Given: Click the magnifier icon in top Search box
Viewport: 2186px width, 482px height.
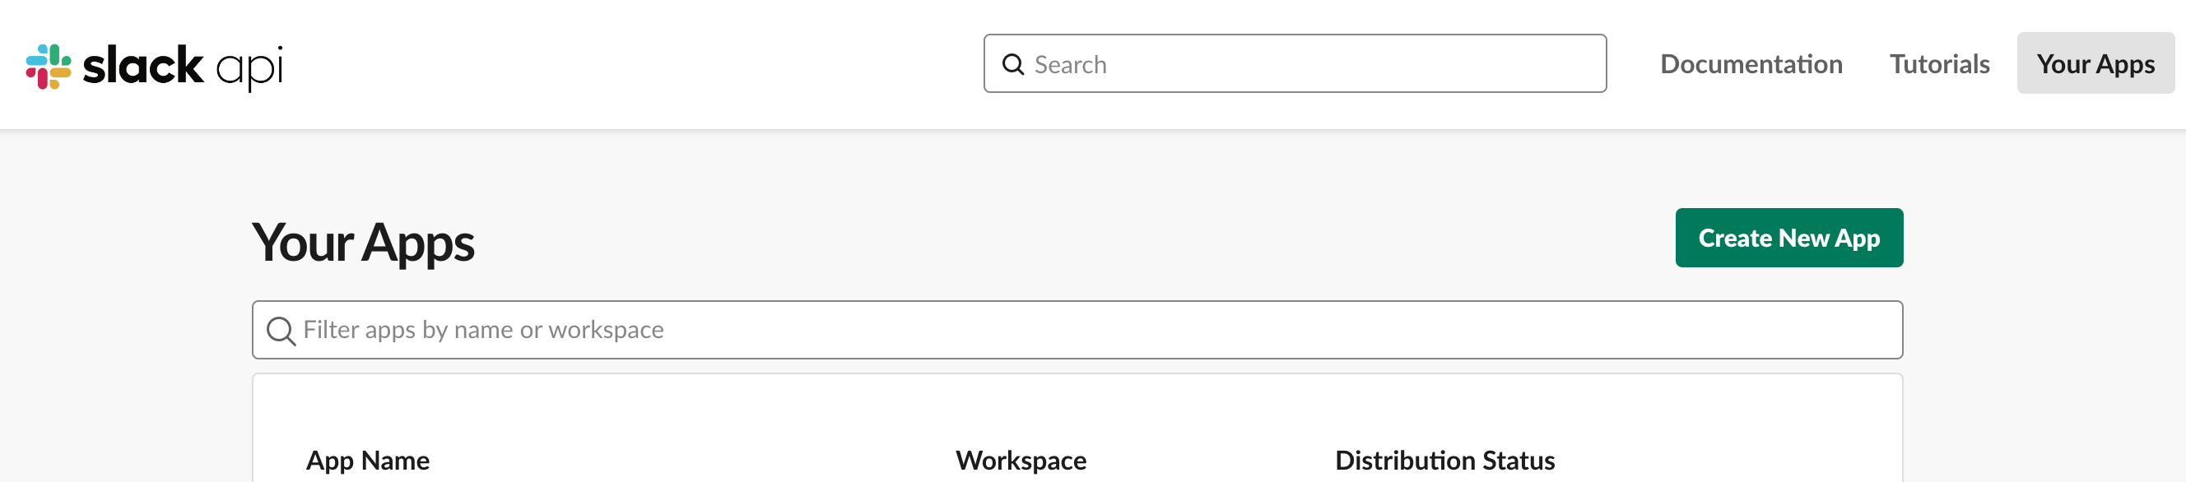Looking at the screenshot, I should pyautogui.click(x=1012, y=64).
